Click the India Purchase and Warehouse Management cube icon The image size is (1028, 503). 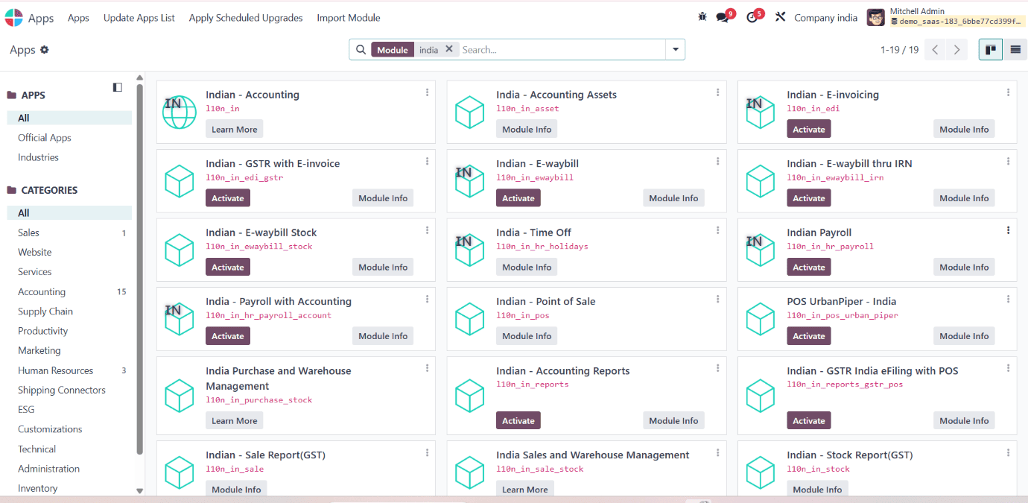(x=180, y=396)
